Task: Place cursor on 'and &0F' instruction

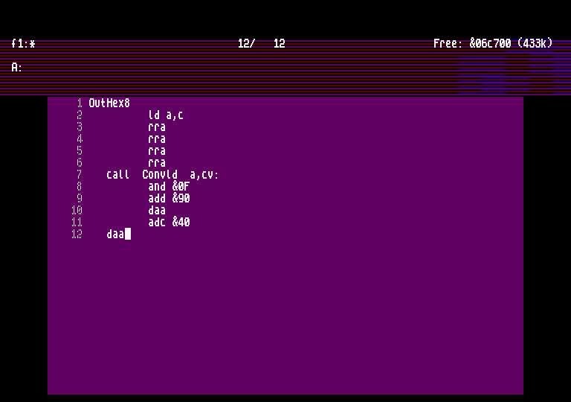Action: 169,187
